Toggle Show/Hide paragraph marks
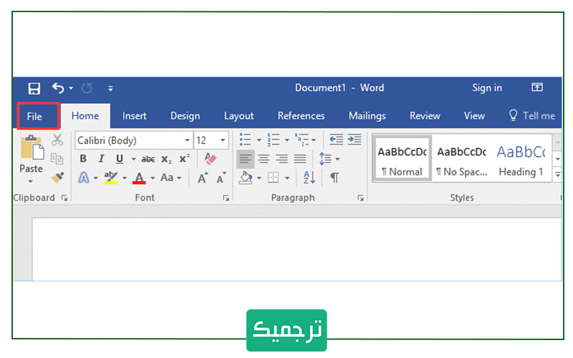Viewport: 573px width, 358px height. 334,178
